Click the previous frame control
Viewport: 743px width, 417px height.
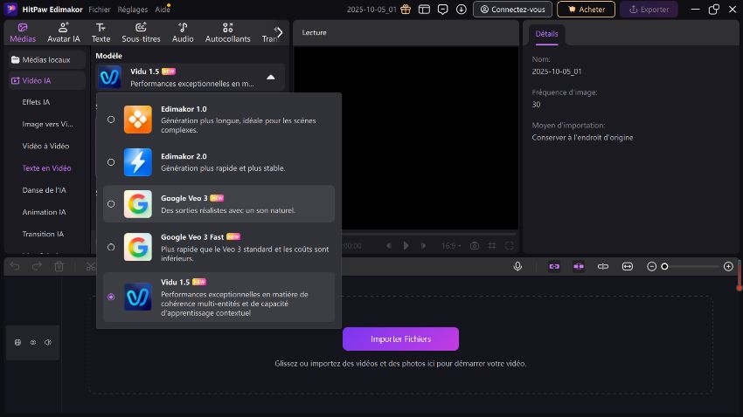click(x=389, y=246)
